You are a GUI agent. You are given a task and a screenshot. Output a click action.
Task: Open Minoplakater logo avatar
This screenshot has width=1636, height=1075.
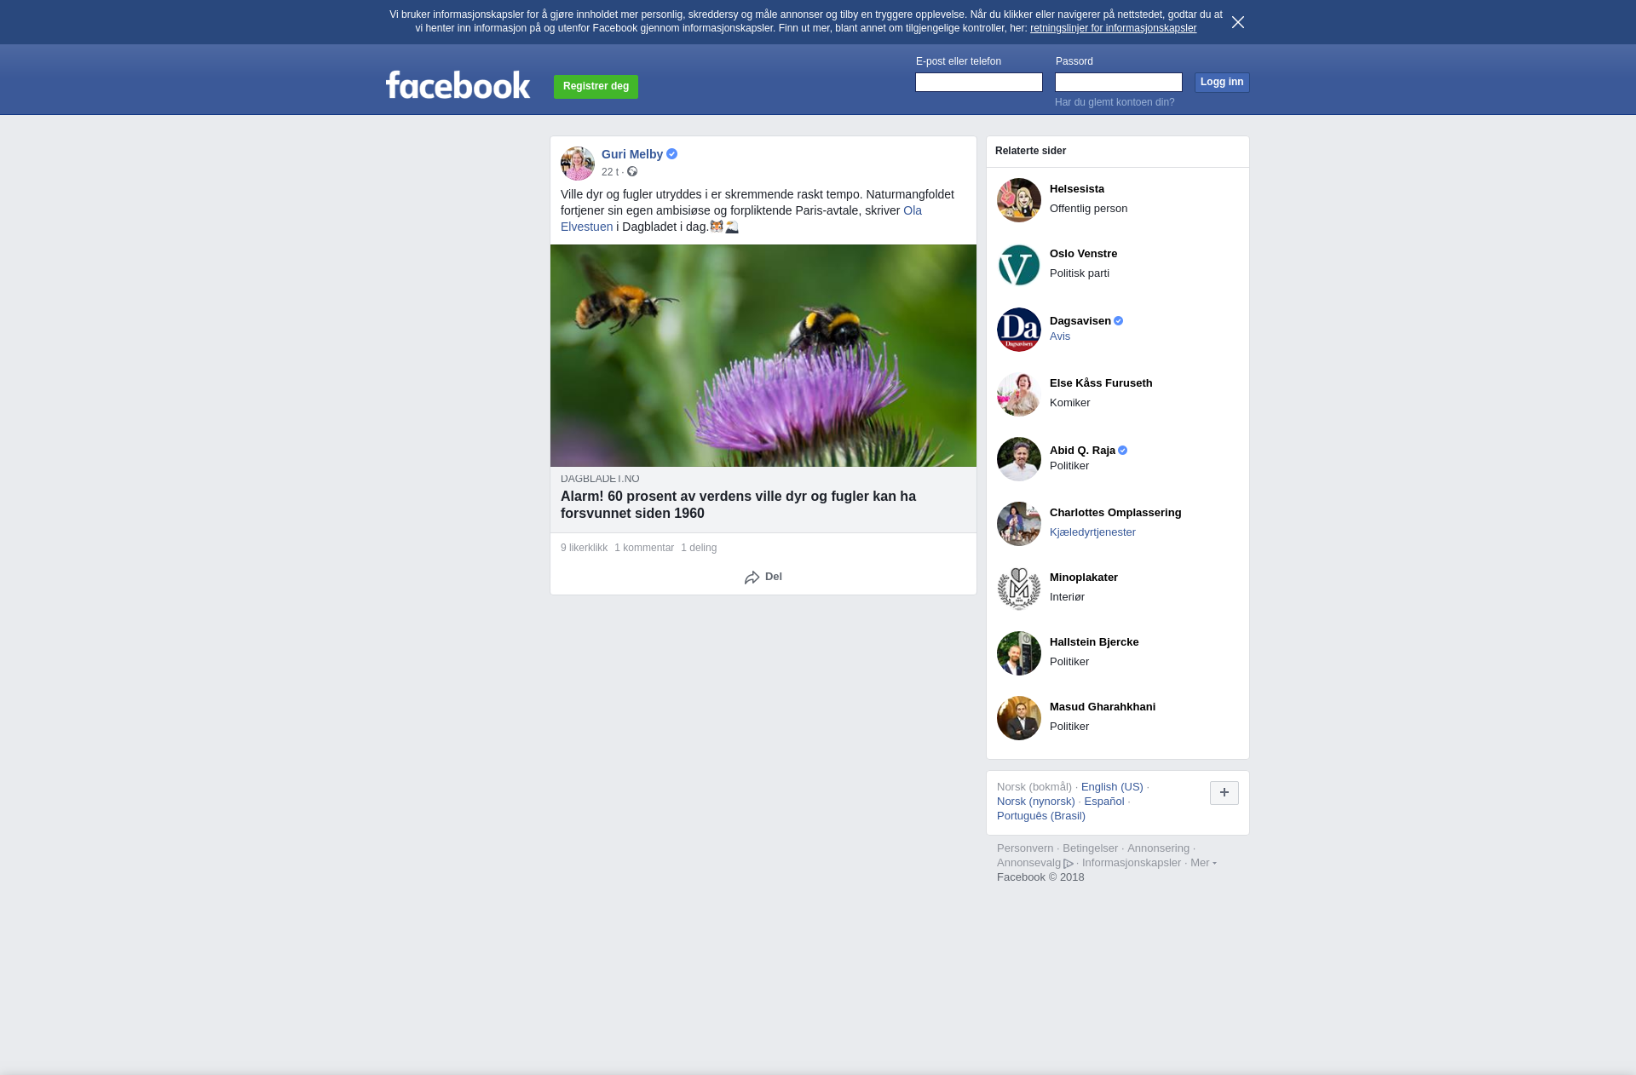click(1019, 589)
